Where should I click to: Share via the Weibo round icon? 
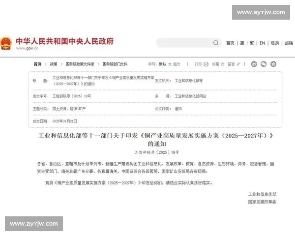coord(254,64)
